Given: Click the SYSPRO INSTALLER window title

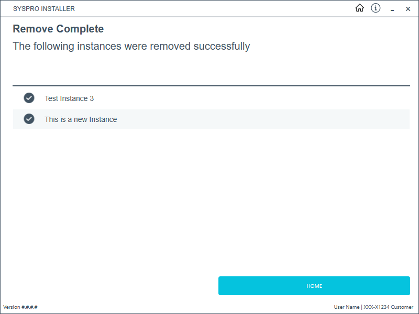Looking at the screenshot, I should [x=44, y=9].
